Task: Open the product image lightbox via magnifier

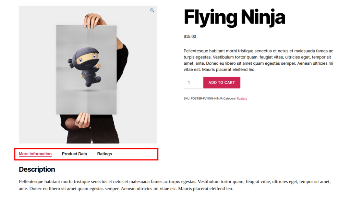Action: point(152,10)
